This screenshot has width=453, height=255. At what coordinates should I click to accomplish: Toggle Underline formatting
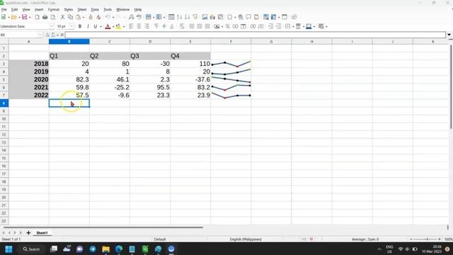[x=96, y=26]
